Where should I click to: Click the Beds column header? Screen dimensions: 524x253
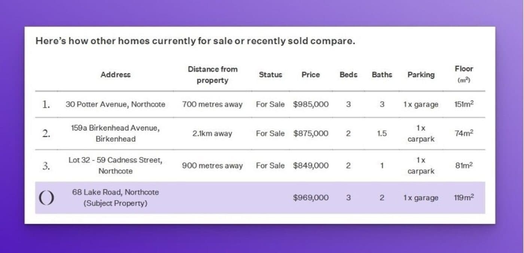(x=348, y=75)
